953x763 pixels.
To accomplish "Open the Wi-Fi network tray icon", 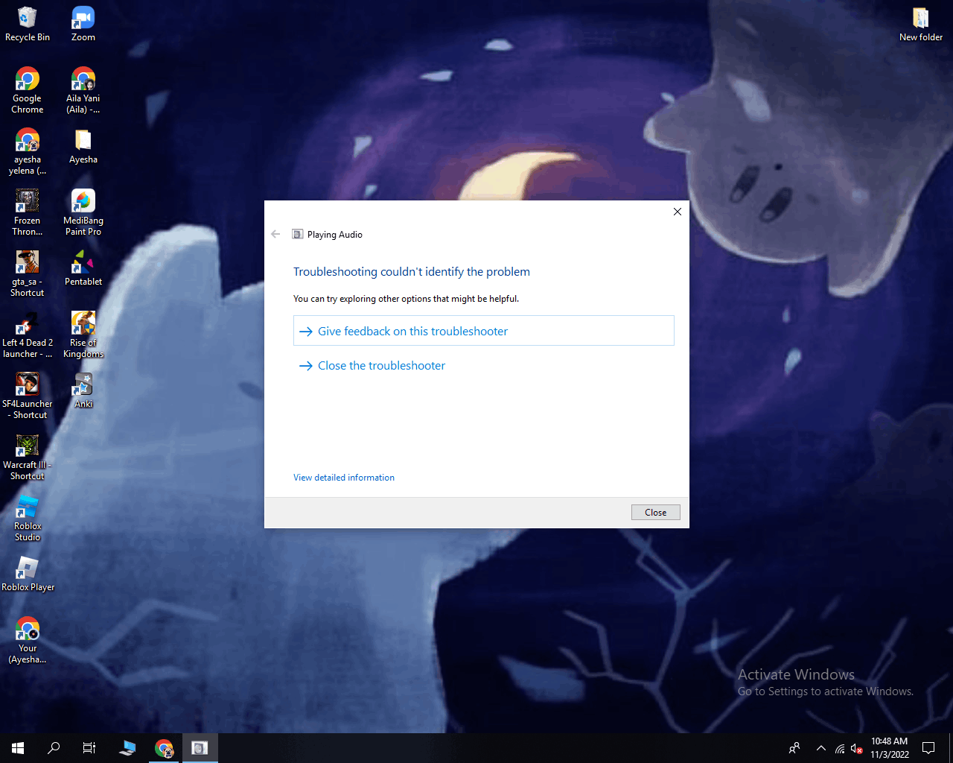I will [840, 748].
